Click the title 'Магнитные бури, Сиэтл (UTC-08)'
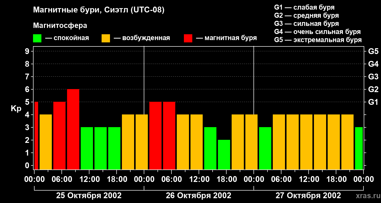This screenshot has width=381, height=203. click(99, 10)
